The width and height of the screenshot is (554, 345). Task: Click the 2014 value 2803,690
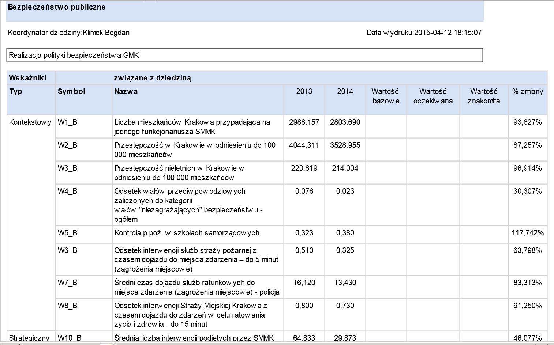[345, 122]
